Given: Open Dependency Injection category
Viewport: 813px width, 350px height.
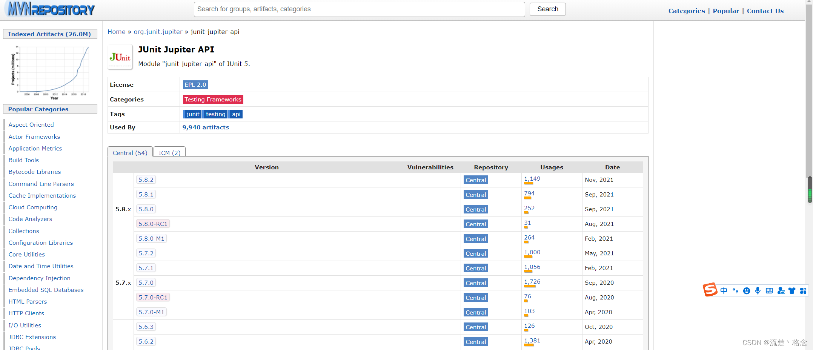Looking at the screenshot, I should pos(40,278).
